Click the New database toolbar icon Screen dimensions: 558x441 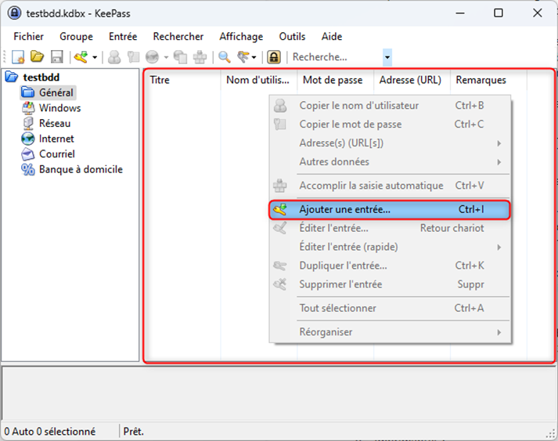(18, 57)
